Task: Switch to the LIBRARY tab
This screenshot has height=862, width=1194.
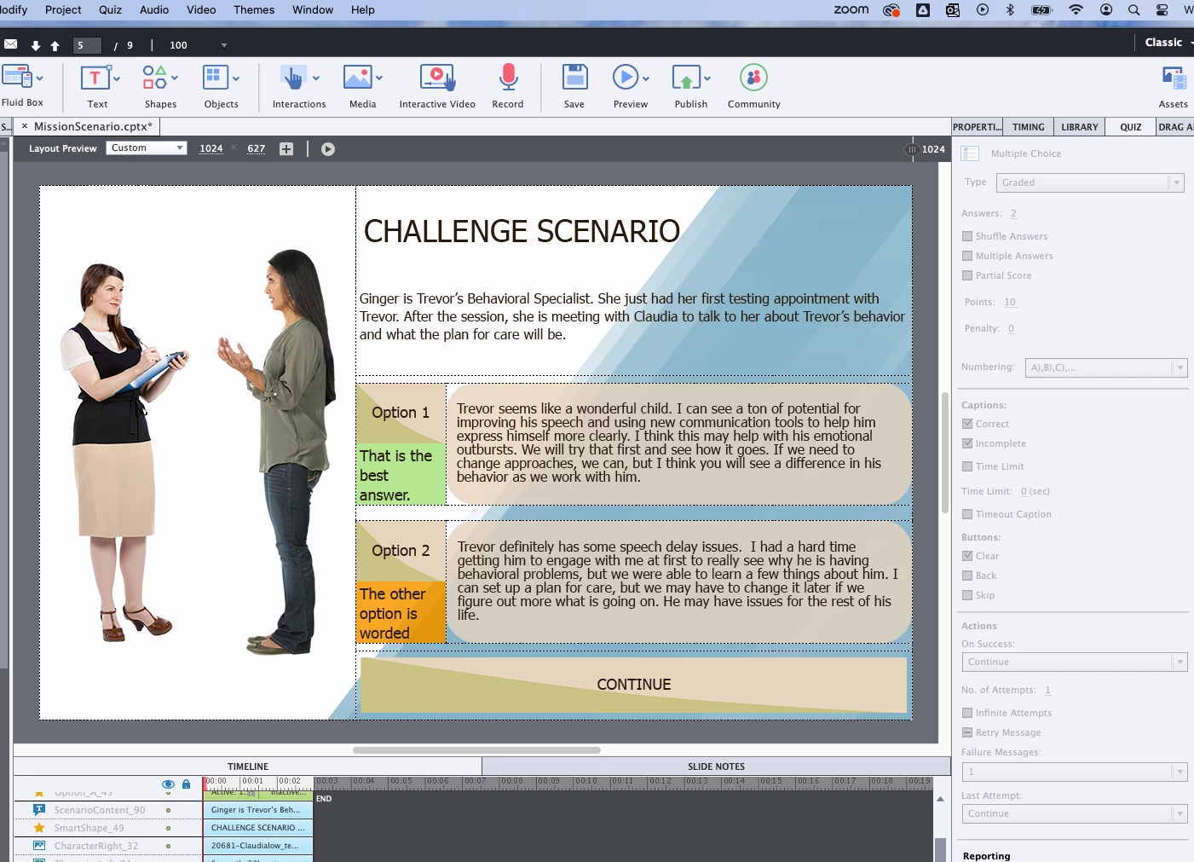Action: (1080, 127)
